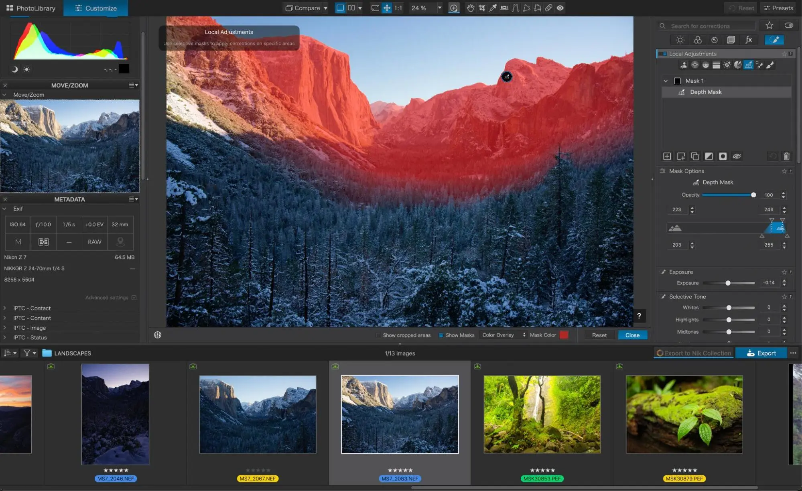
Task: Select the Hand pan tool
Action: 471,8
